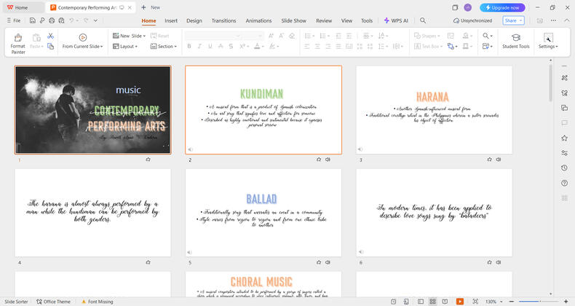Viewport: 575px width, 306px height.
Task: Switch to the Review tab
Action: pyautogui.click(x=324, y=20)
